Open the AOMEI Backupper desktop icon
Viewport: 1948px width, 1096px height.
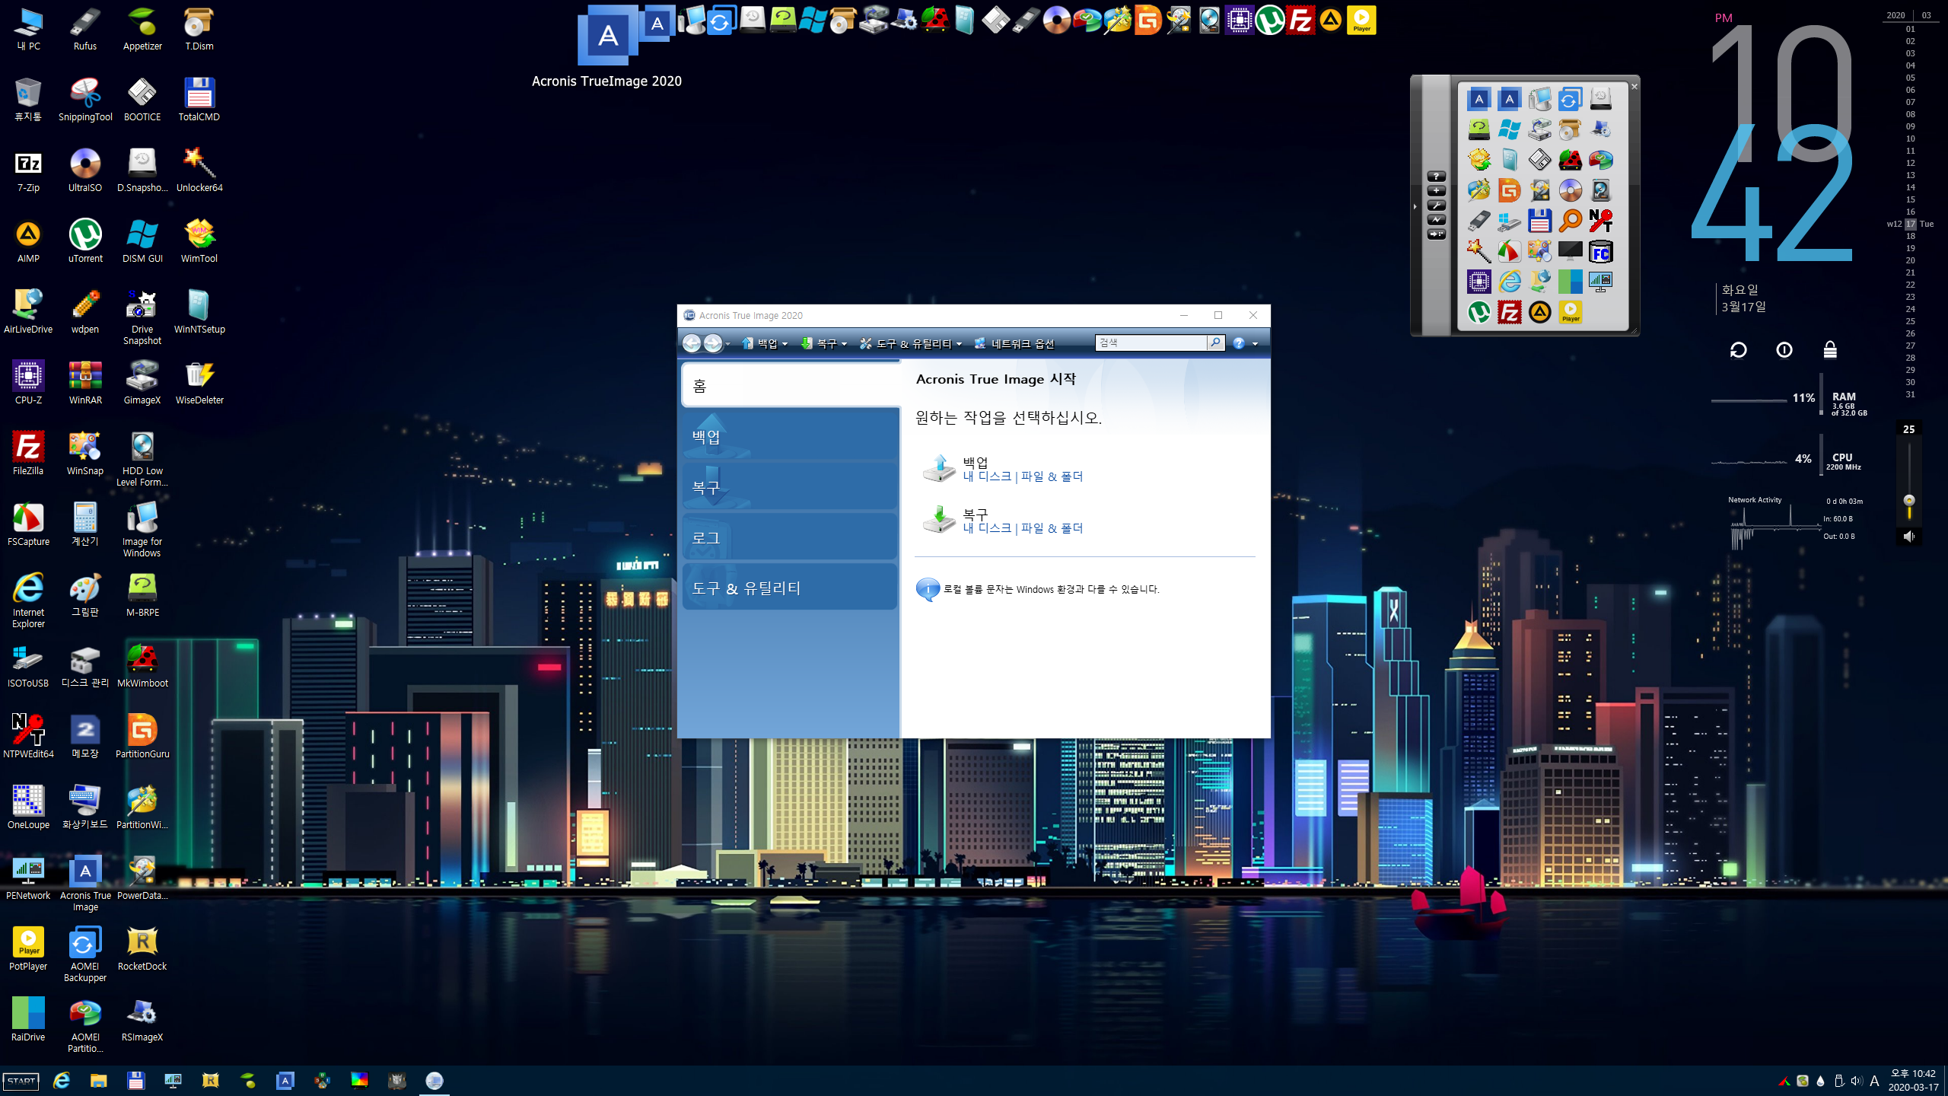pyautogui.click(x=85, y=954)
